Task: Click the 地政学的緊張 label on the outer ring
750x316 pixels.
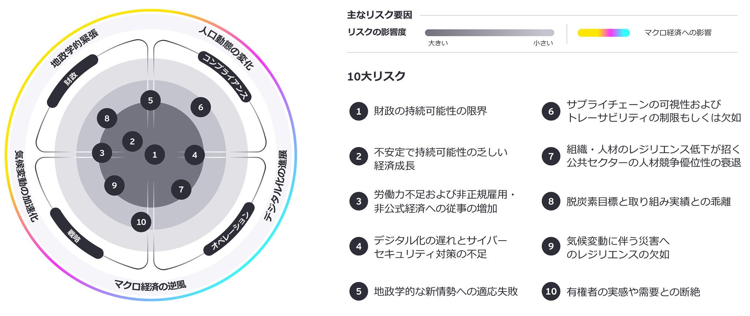Action: [x=74, y=49]
